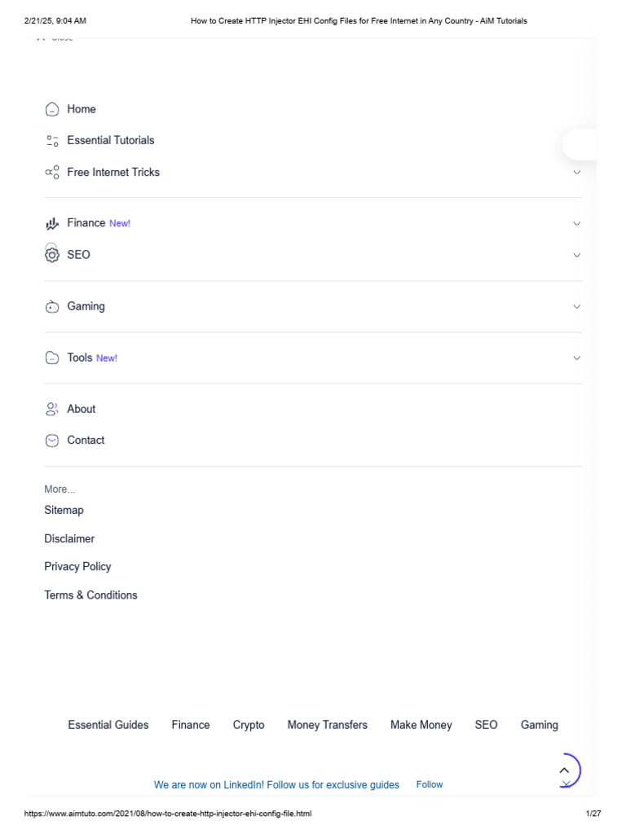
Task: Expand the Gaming submenu chevron
Action: pyautogui.click(x=577, y=307)
